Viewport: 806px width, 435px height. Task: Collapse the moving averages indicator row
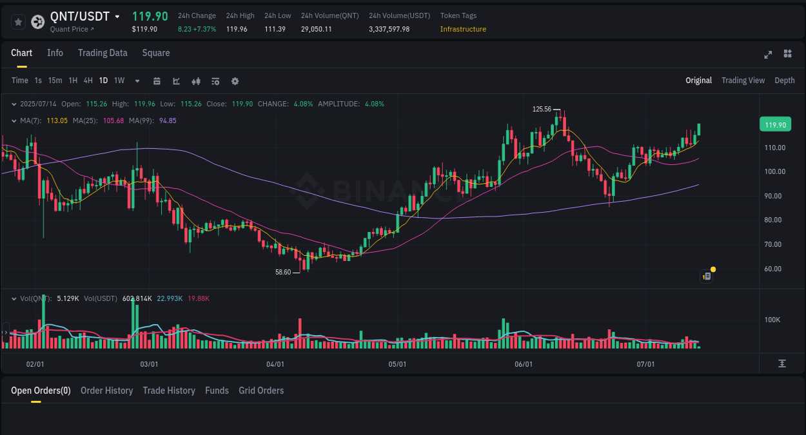[x=14, y=121]
